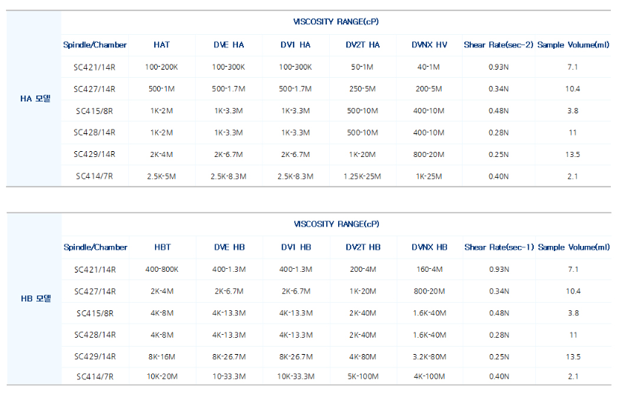Viewport: 625px width, 397px height.
Task: Click the 3.2K-80M cell
Action: click(429, 357)
